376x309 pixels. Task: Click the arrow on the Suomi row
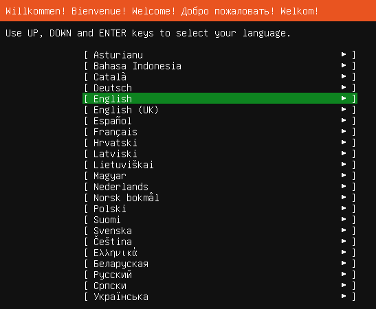click(344, 219)
